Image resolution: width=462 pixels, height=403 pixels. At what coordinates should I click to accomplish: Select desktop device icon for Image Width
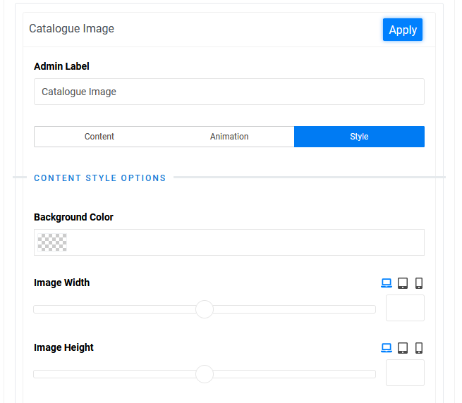[x=387, y=283]
